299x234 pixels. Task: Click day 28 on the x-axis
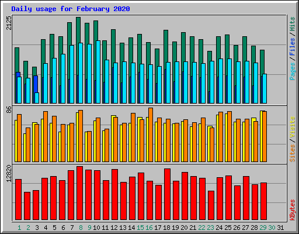click(x=254, y=228)
